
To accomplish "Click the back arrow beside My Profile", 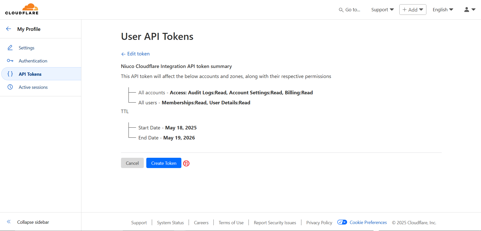I will (9, 29).
